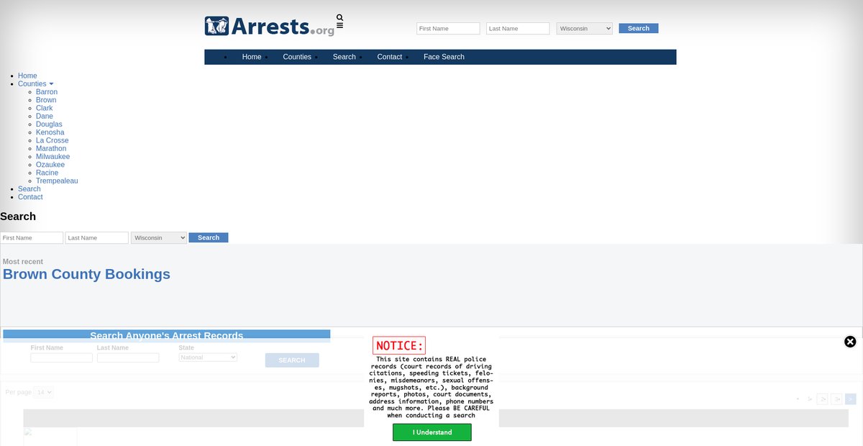Open the Racine county link
Screen dimensions: 863x446
point(47,173)
